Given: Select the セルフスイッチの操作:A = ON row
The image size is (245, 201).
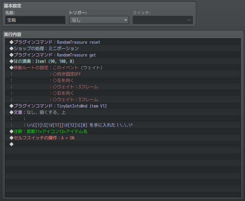Looking at the screenshot, I should (123, 138).
